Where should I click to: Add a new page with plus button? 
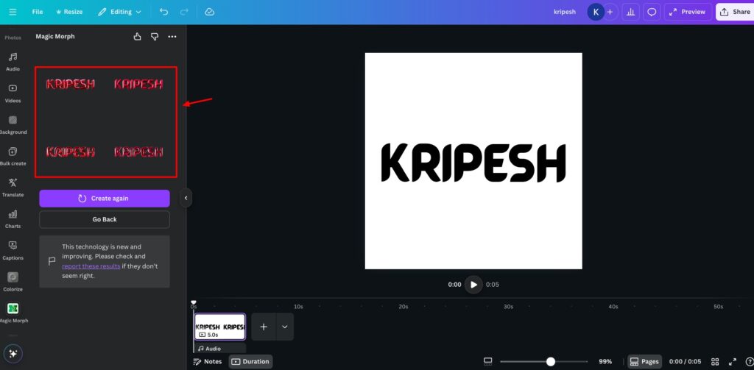click(x=264, y=327)
